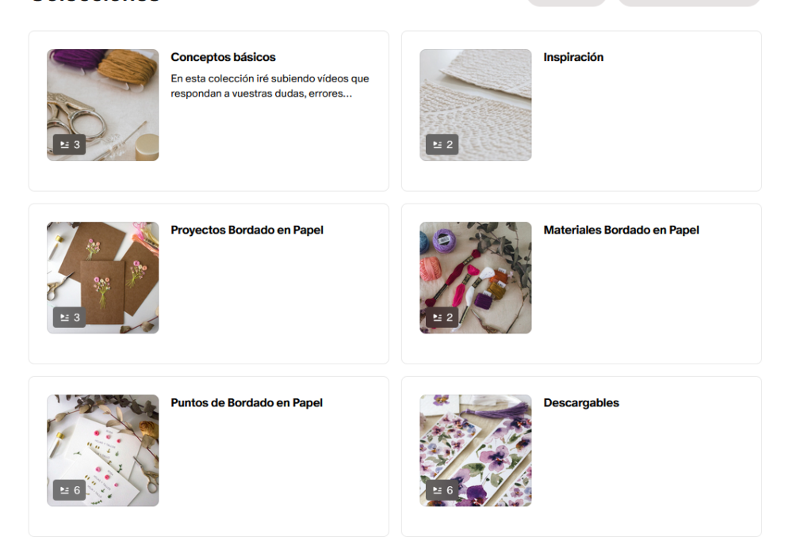Click playlist count badge on Inspiración thumbnail
This screenshot has width=812, height=537.
click(442, 144)
